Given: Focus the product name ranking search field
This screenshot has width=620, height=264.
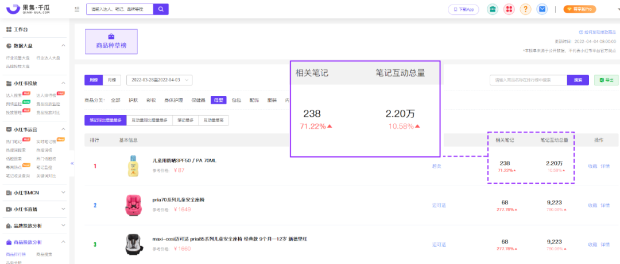Looking at the screenshot, I should click(528, 80).
